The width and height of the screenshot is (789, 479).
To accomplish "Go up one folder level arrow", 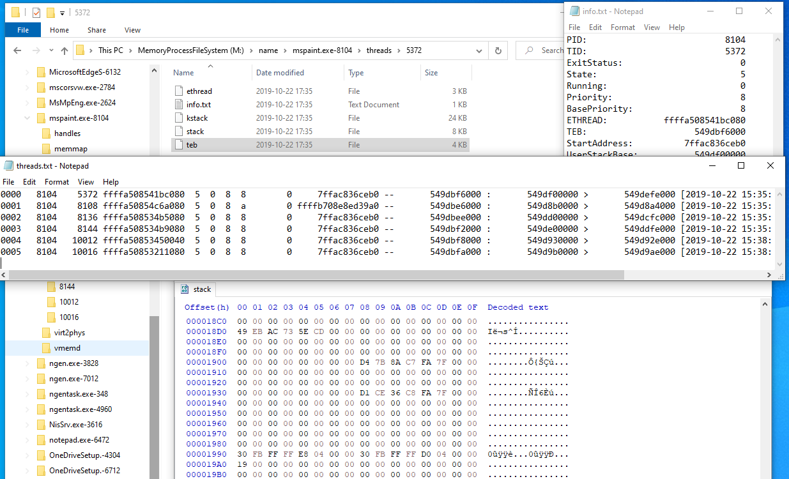I will click(x=65, y=50).
